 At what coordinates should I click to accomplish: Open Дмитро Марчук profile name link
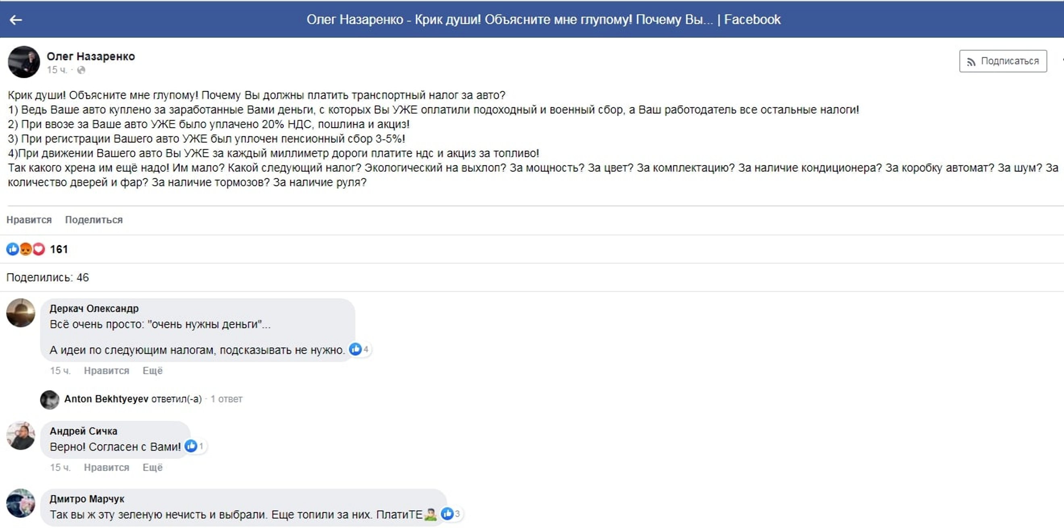click(x=87, y=499)
